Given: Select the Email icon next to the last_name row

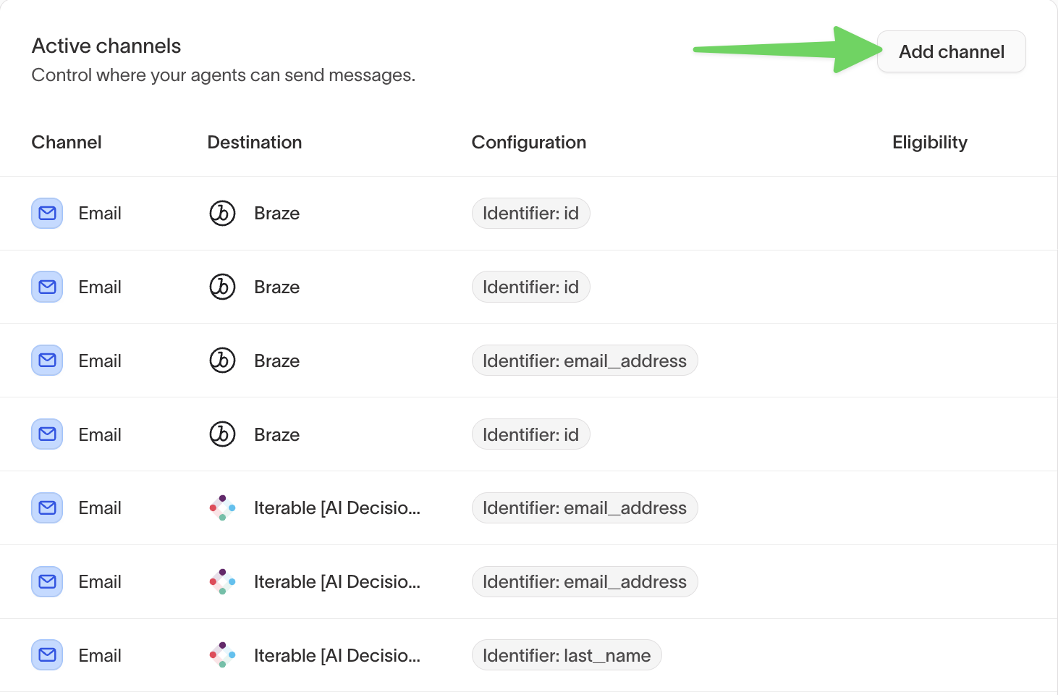Looking at the screenshot, I should click(x=46, y=654).
